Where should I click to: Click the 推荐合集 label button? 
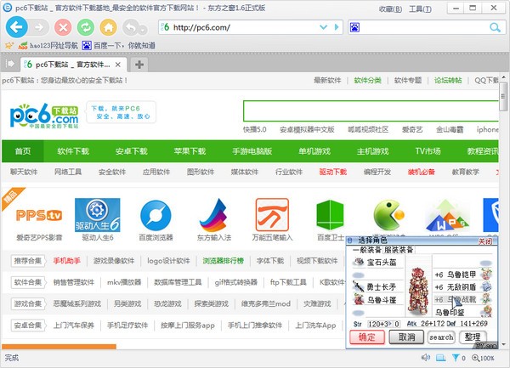click(28, 261)
